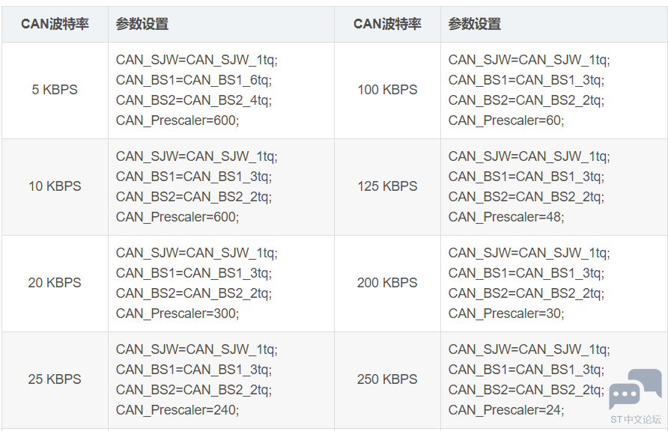Viewport: 668px width, 431px height.
Task: Click the first 参数设置 column header
Action: [x=142, y=24]
